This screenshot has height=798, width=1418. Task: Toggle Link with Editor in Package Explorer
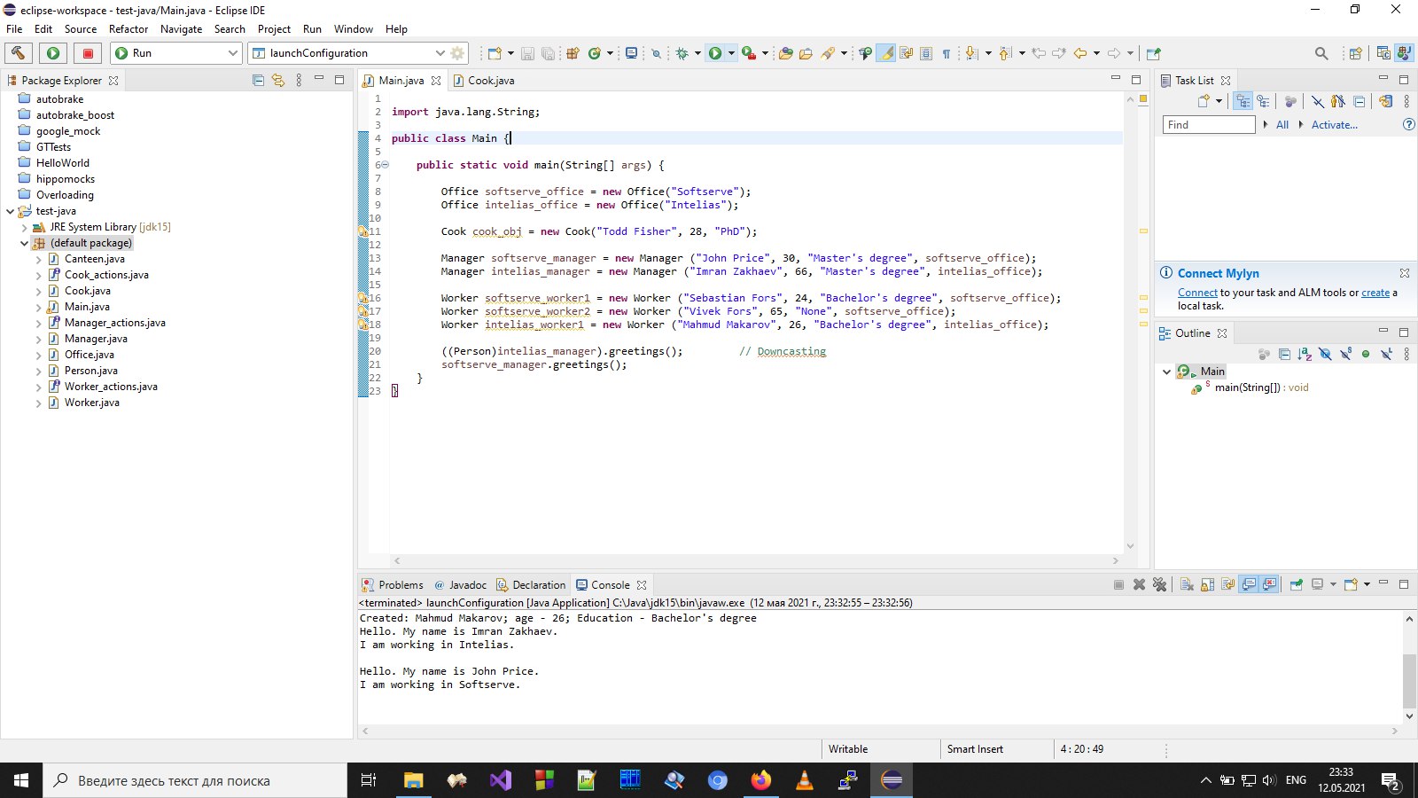[x=278, y=81]
